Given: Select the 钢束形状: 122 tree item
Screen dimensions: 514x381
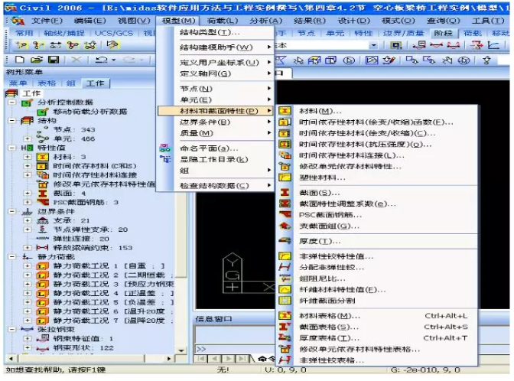Looking at the screenshot, I should pos(83,348).
